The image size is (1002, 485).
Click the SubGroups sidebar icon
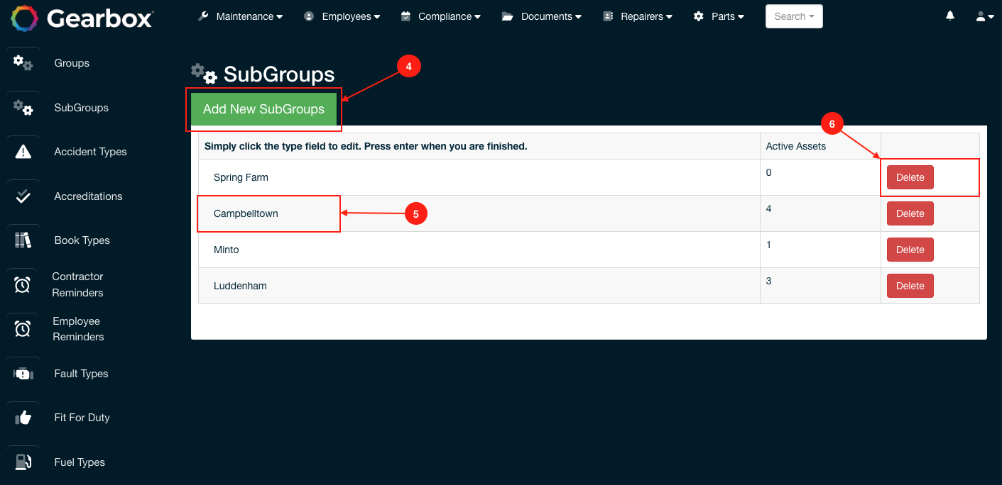[x=23, y=108]
